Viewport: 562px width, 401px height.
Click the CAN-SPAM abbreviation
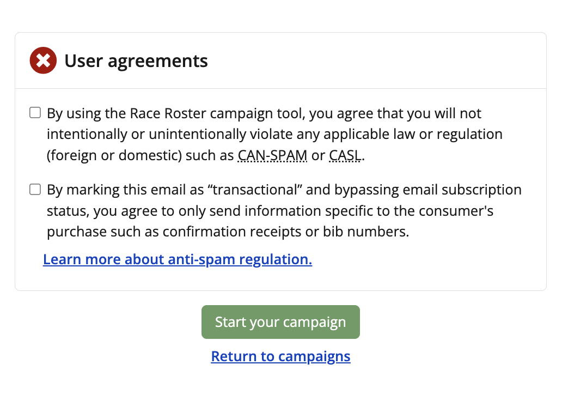[273, 155]
